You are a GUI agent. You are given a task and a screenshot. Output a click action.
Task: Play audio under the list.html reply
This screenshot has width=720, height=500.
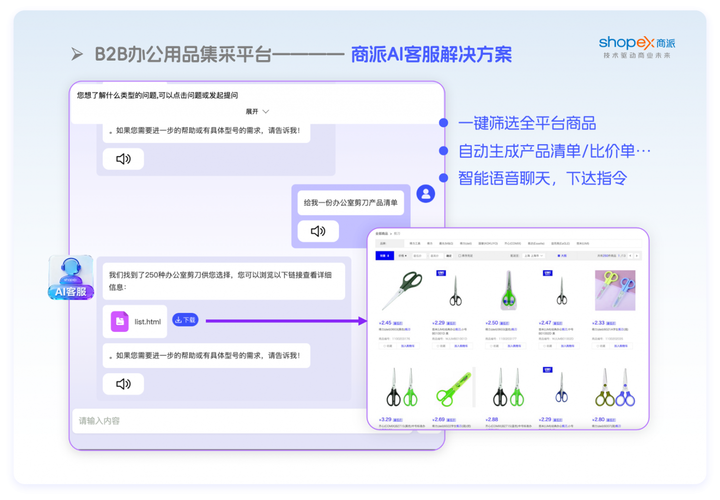click(x=123, y=384)
